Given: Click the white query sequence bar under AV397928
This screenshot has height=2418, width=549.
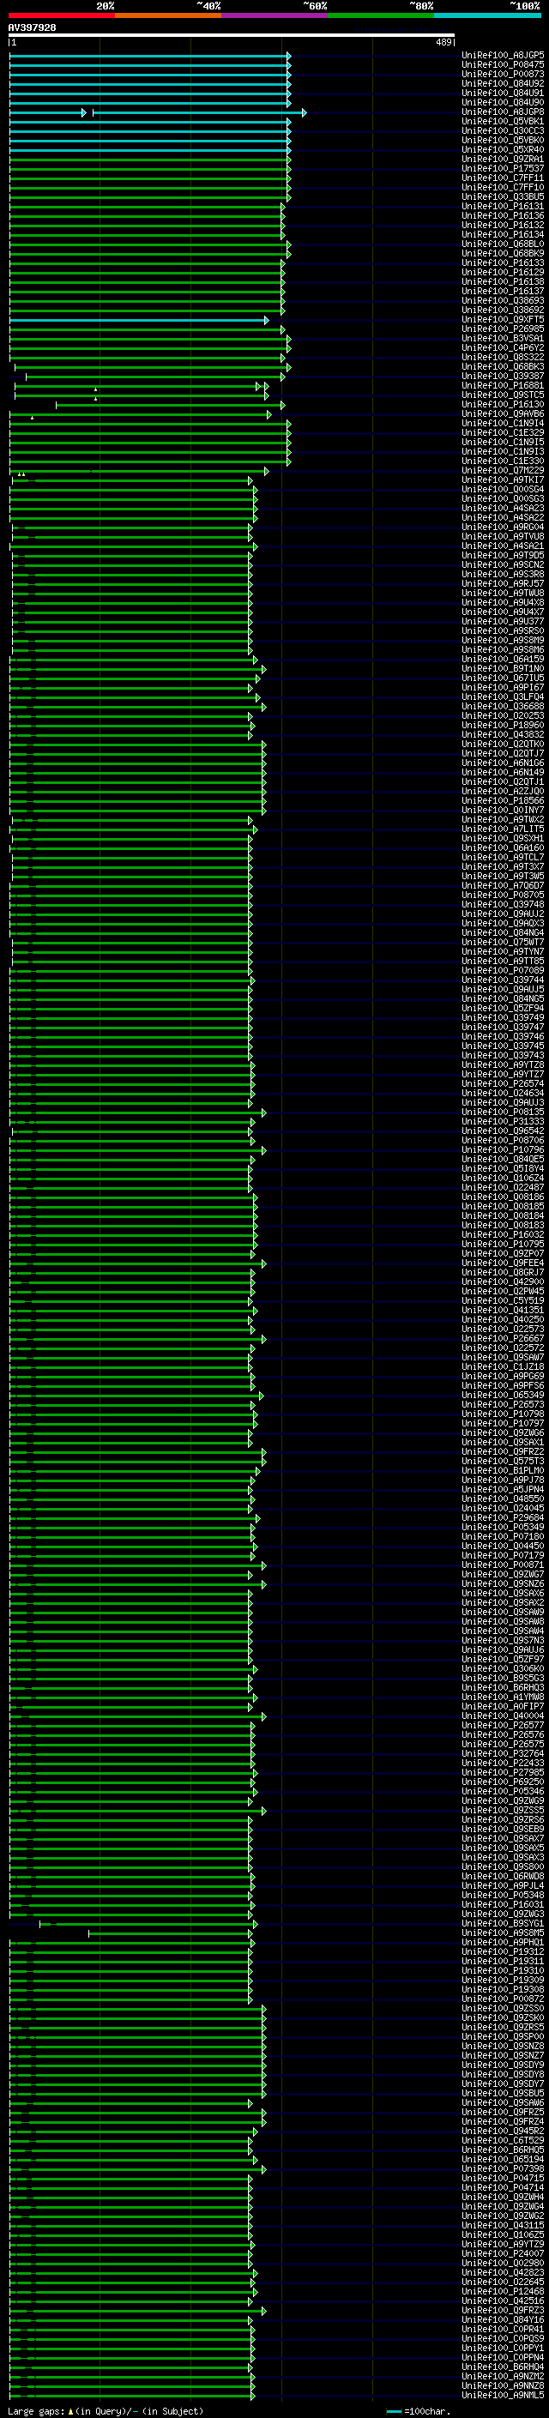Looking at the screenshot, I should pyautogui.click(x=232, y=34).
